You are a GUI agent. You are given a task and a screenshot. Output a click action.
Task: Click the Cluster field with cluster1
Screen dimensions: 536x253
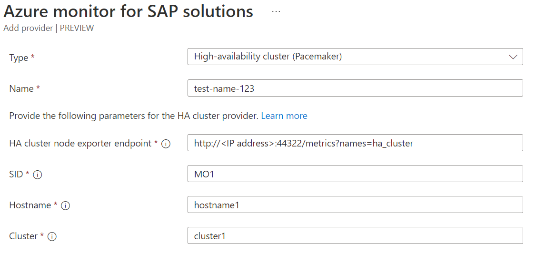pos(355,235)
